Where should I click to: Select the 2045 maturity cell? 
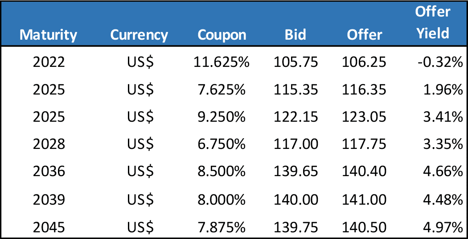click(49, 227)
